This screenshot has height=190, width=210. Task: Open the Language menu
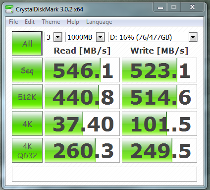tap(99, 22)
